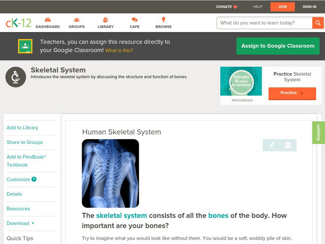Open the green Support side tab
Screen dimensions: 325x244
318,133
